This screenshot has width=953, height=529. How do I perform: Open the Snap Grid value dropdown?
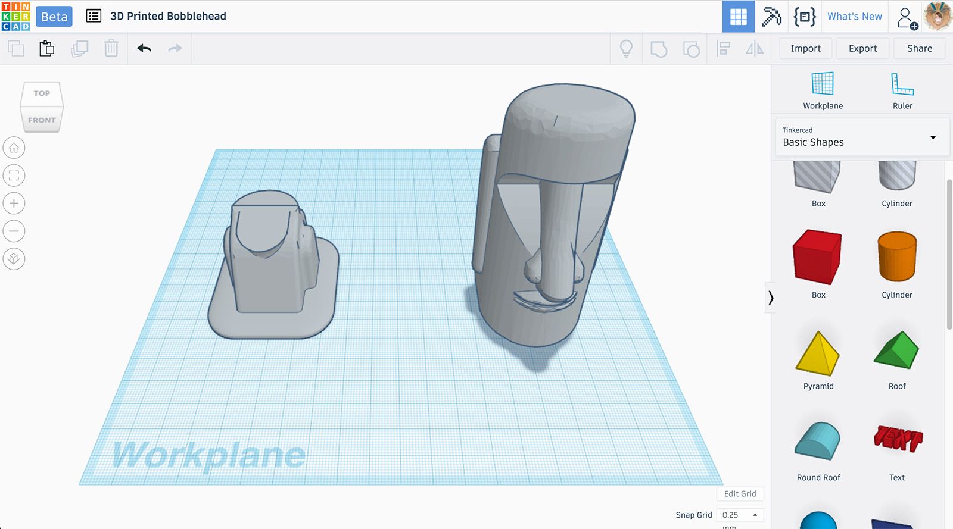point(740,515)
